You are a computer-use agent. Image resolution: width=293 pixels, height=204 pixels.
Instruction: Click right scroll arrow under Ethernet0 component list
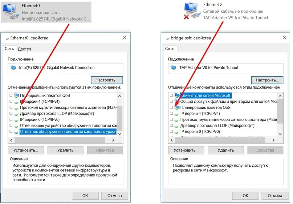point(113,140)
